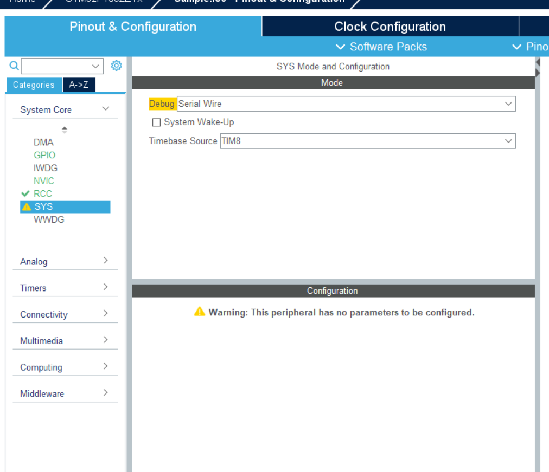The width and height of the screenshot is (549, 472).
Task: Select IWDG in System Core list
Action: coord(45,168)
